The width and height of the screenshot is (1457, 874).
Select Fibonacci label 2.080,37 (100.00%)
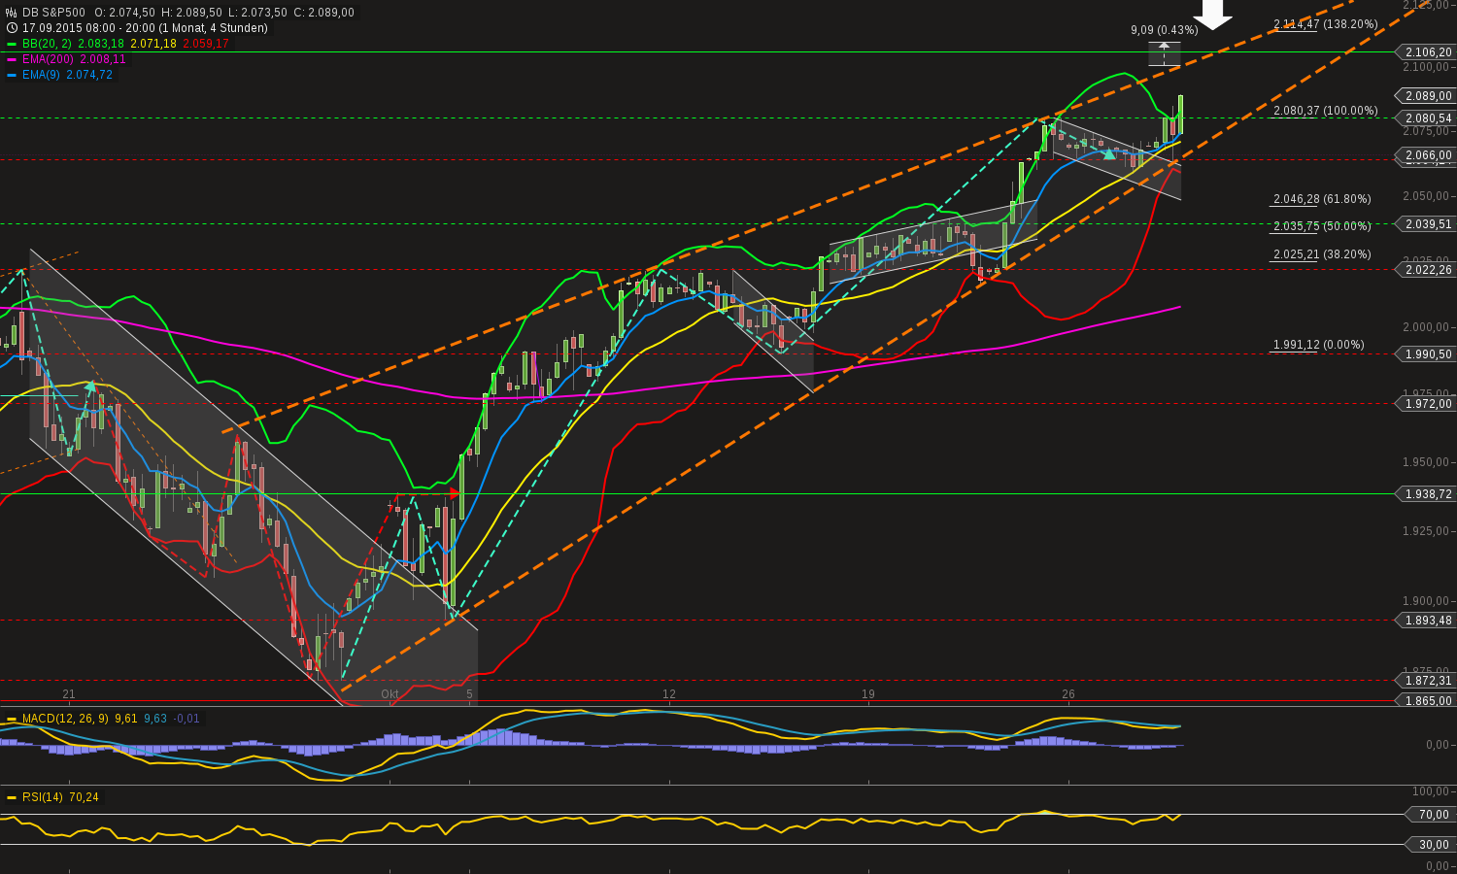coord(1325,111)
